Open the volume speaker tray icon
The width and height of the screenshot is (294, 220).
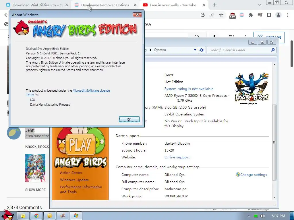(262, 216)
